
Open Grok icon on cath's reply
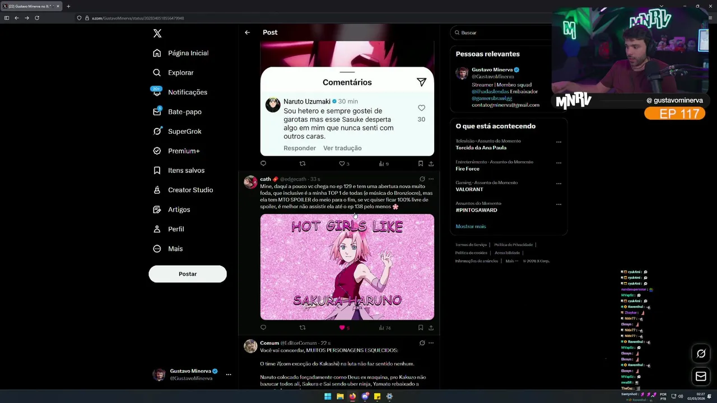[x=422, y=179]
